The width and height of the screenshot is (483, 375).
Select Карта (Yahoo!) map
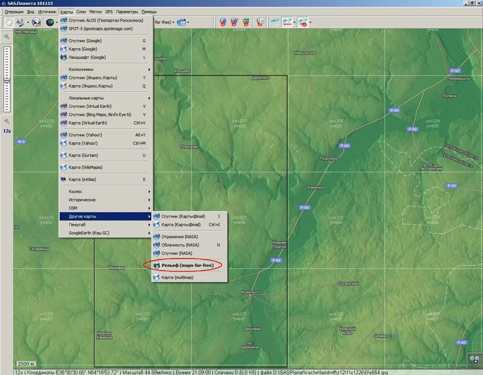point(106,143)
